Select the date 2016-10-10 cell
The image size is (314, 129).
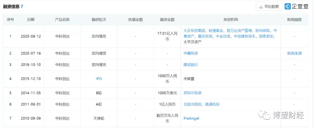point(31,65)
